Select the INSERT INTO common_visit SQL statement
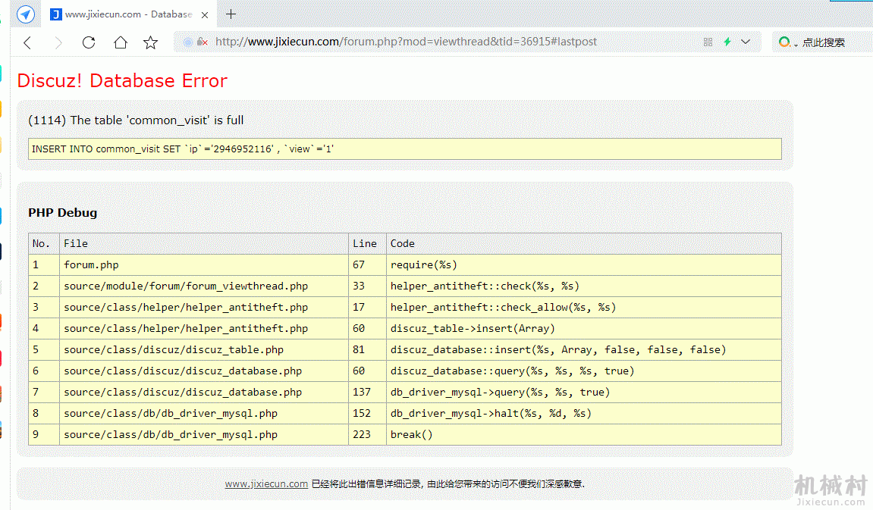 (405, 149)
